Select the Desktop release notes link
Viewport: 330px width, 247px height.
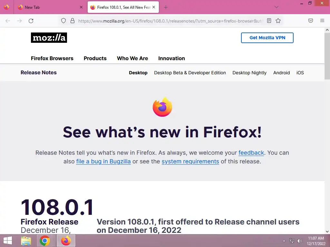coord(138,73)
